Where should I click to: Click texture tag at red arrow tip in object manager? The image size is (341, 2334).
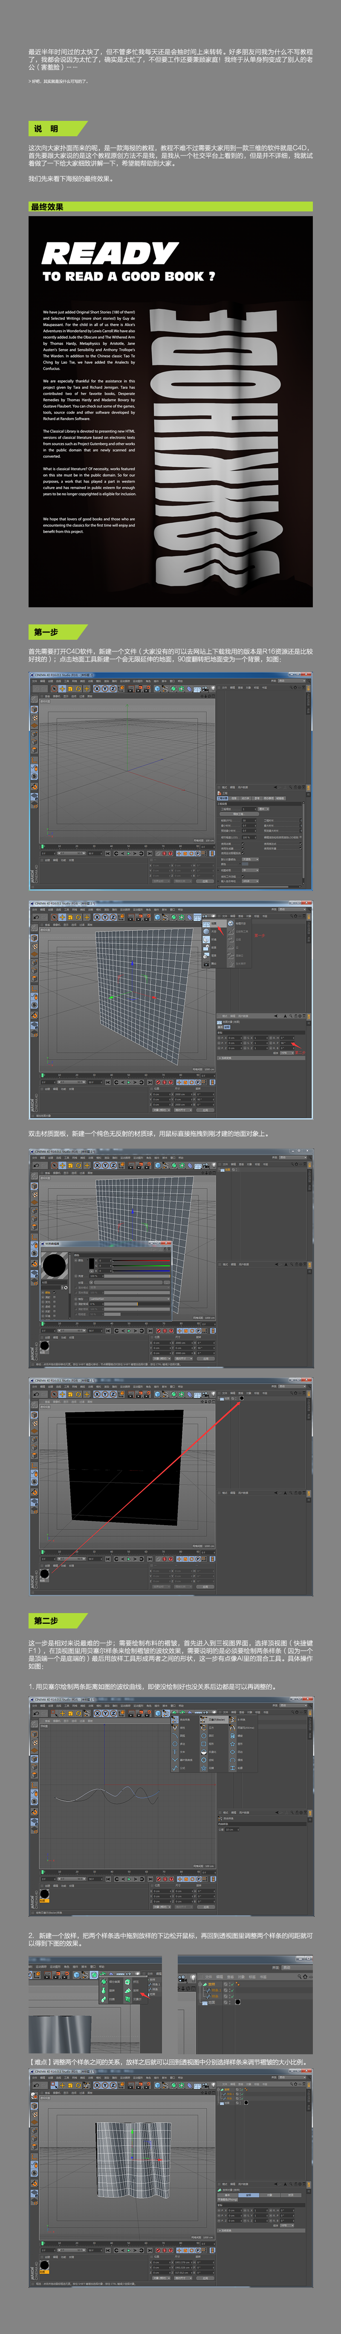coord(242,1399)
